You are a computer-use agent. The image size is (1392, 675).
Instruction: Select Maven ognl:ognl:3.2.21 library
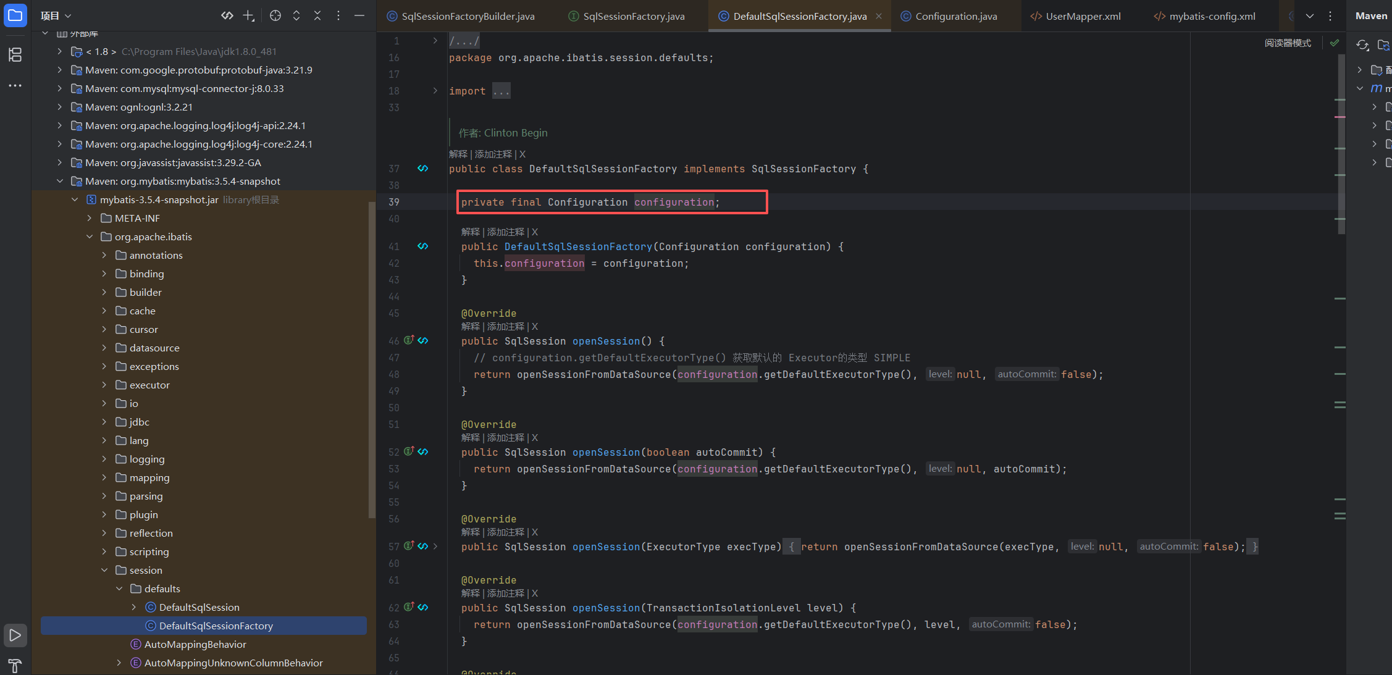coord(139,107)
